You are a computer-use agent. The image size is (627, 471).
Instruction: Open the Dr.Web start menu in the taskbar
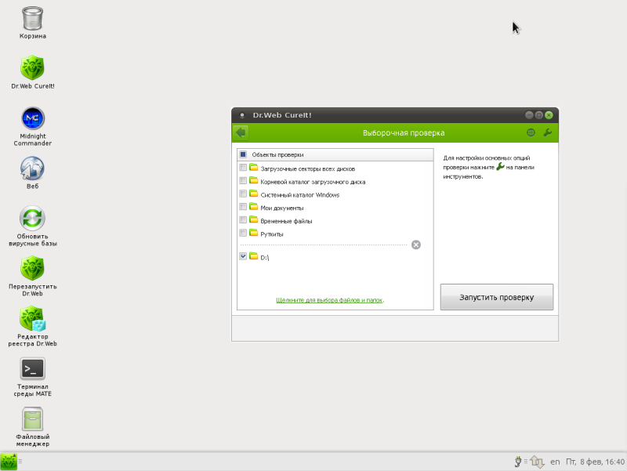(9, 462)
